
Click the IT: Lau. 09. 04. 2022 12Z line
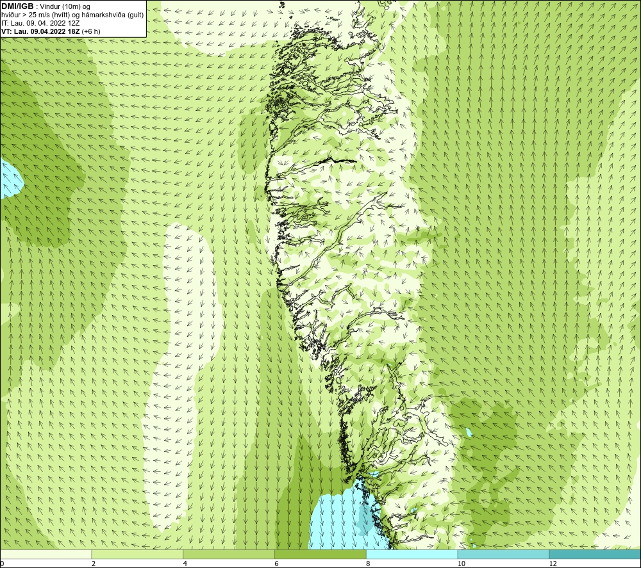coord(40,23)
